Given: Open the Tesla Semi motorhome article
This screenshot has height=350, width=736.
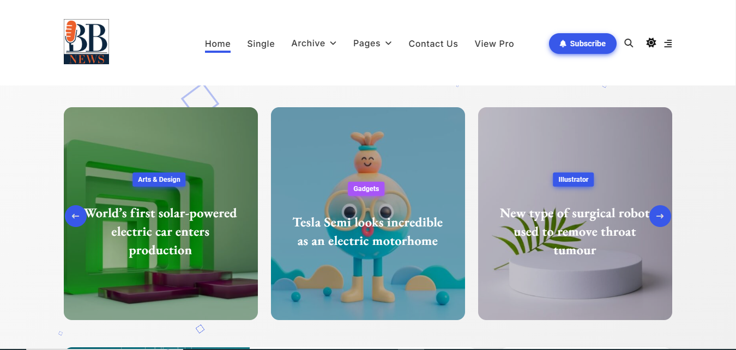Looking at the screenshot, I should [367, 231].
